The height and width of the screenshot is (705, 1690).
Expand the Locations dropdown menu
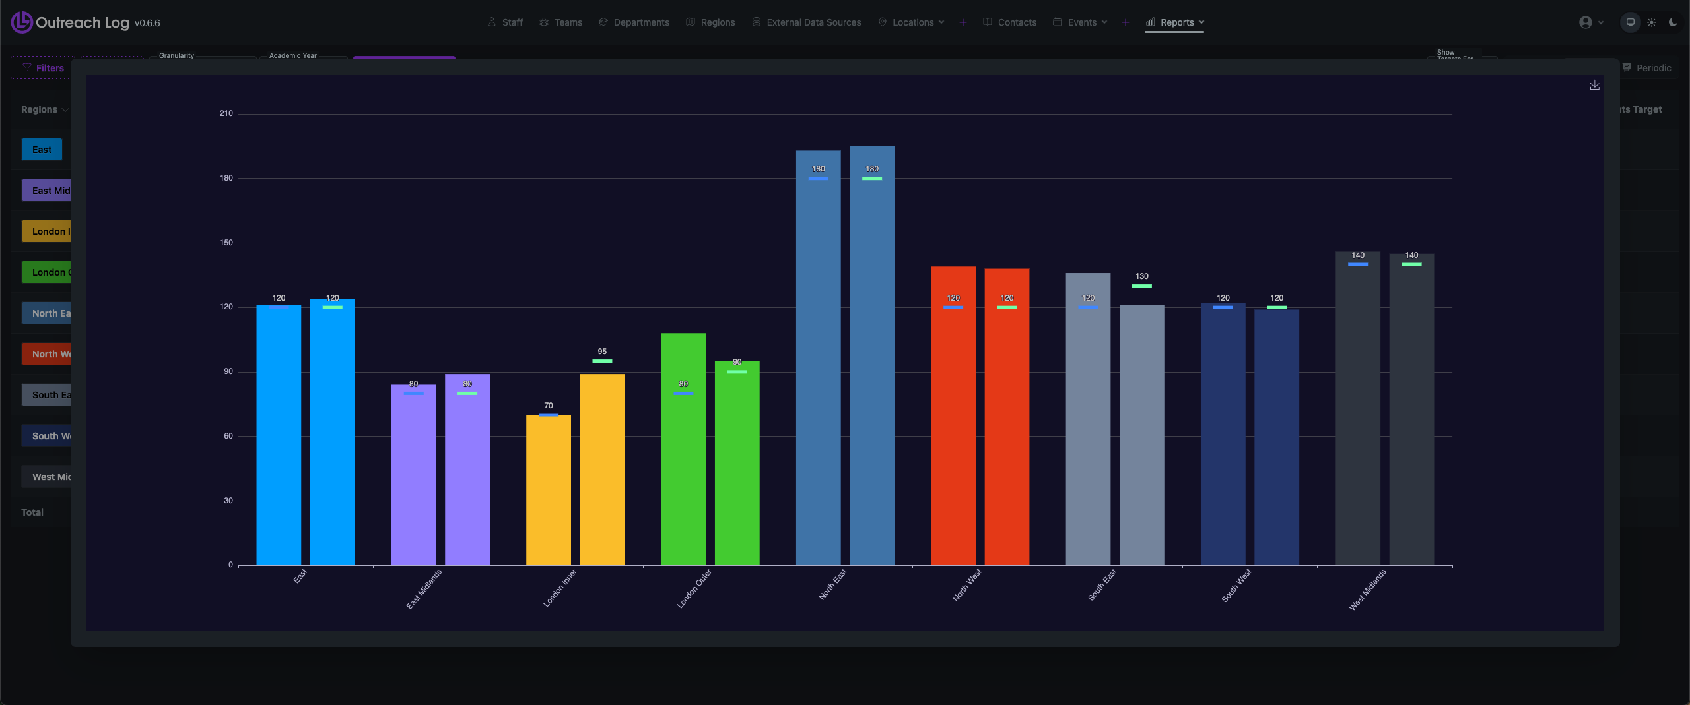941,22
